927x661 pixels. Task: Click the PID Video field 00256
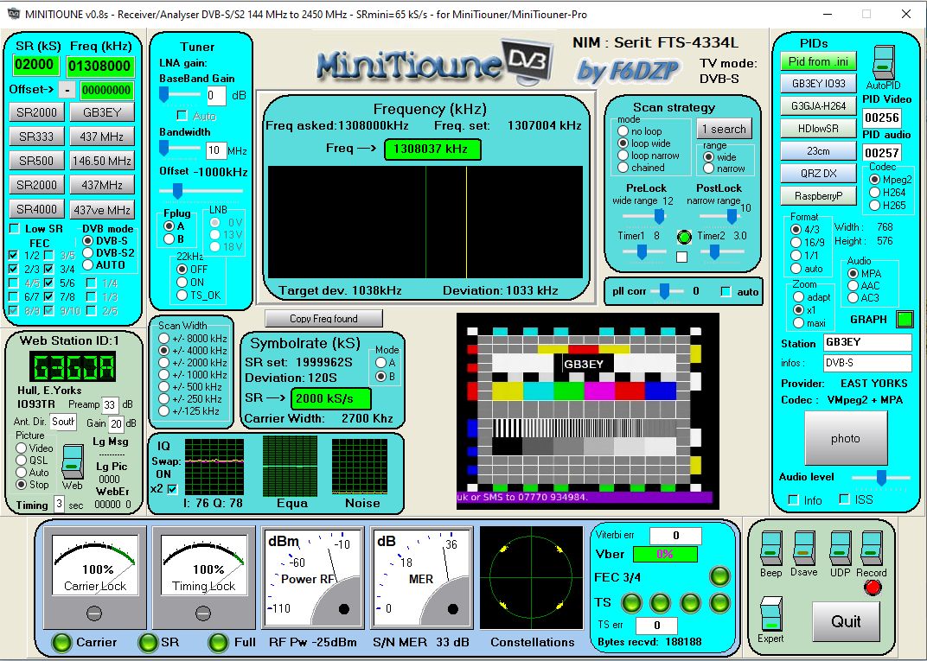[881, 118]
